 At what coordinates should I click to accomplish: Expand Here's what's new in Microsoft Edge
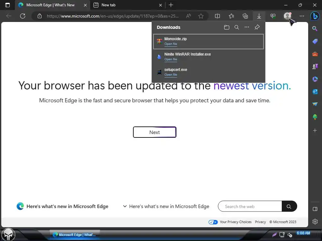click(x=166, y=206)
